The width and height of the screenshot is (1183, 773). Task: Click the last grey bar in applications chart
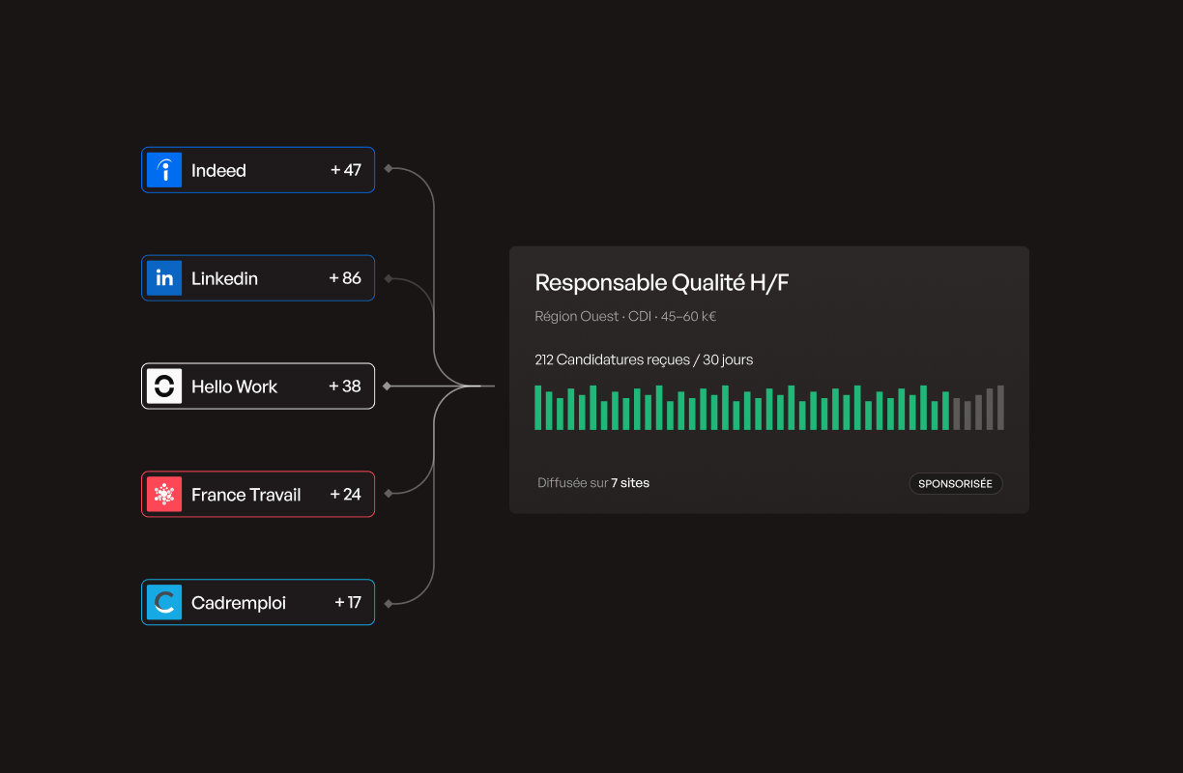(1001, 407)
